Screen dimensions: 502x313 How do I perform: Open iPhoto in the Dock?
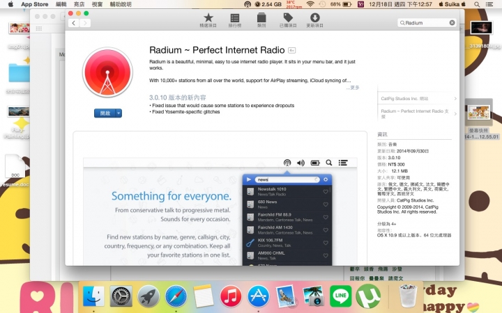314,296
